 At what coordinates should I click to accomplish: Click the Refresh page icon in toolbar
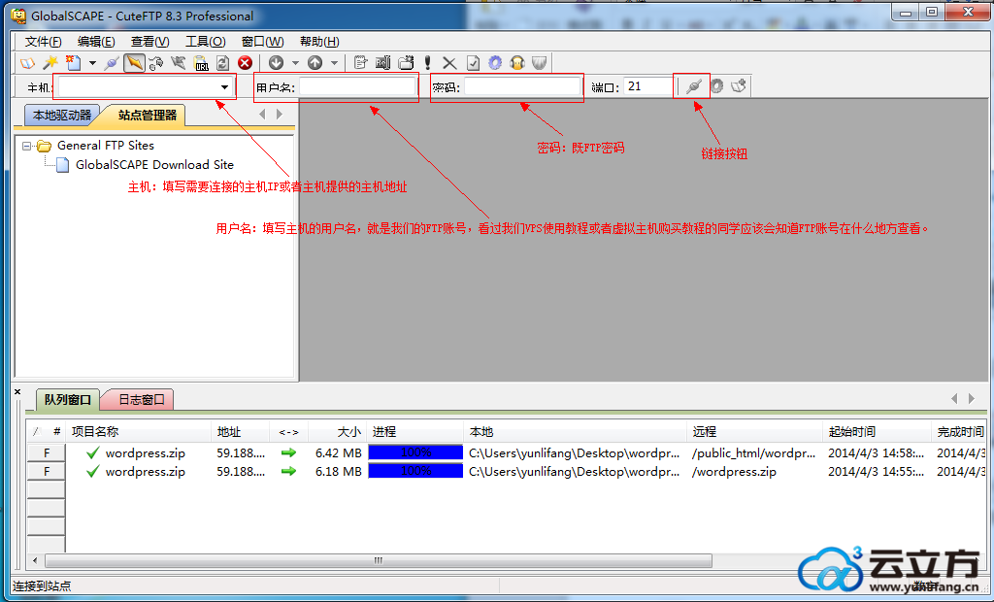pyautogui.click(x=222, y=63)
